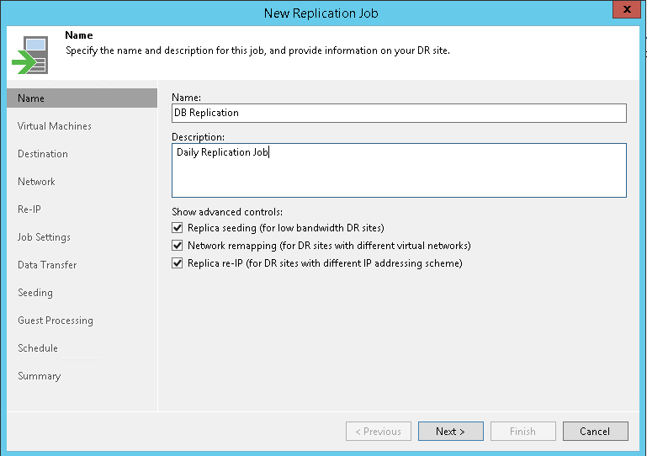Image resolution: width=647 pixels, height=456 pixels.
Task: Open the Job Settings step
Action: (x=44, y=237)
